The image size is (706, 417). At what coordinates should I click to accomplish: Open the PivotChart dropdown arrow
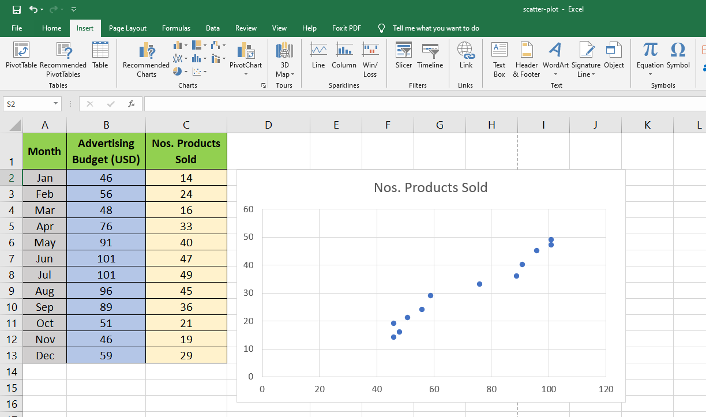(x=245, y=74)
